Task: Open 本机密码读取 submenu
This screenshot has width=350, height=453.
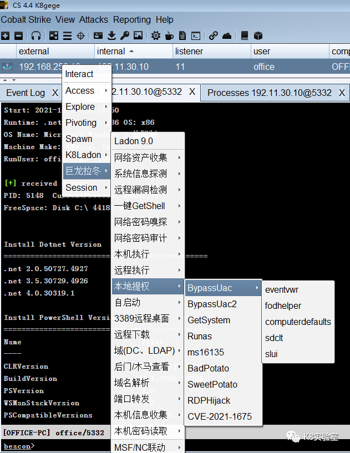Action: coord(148,431)
